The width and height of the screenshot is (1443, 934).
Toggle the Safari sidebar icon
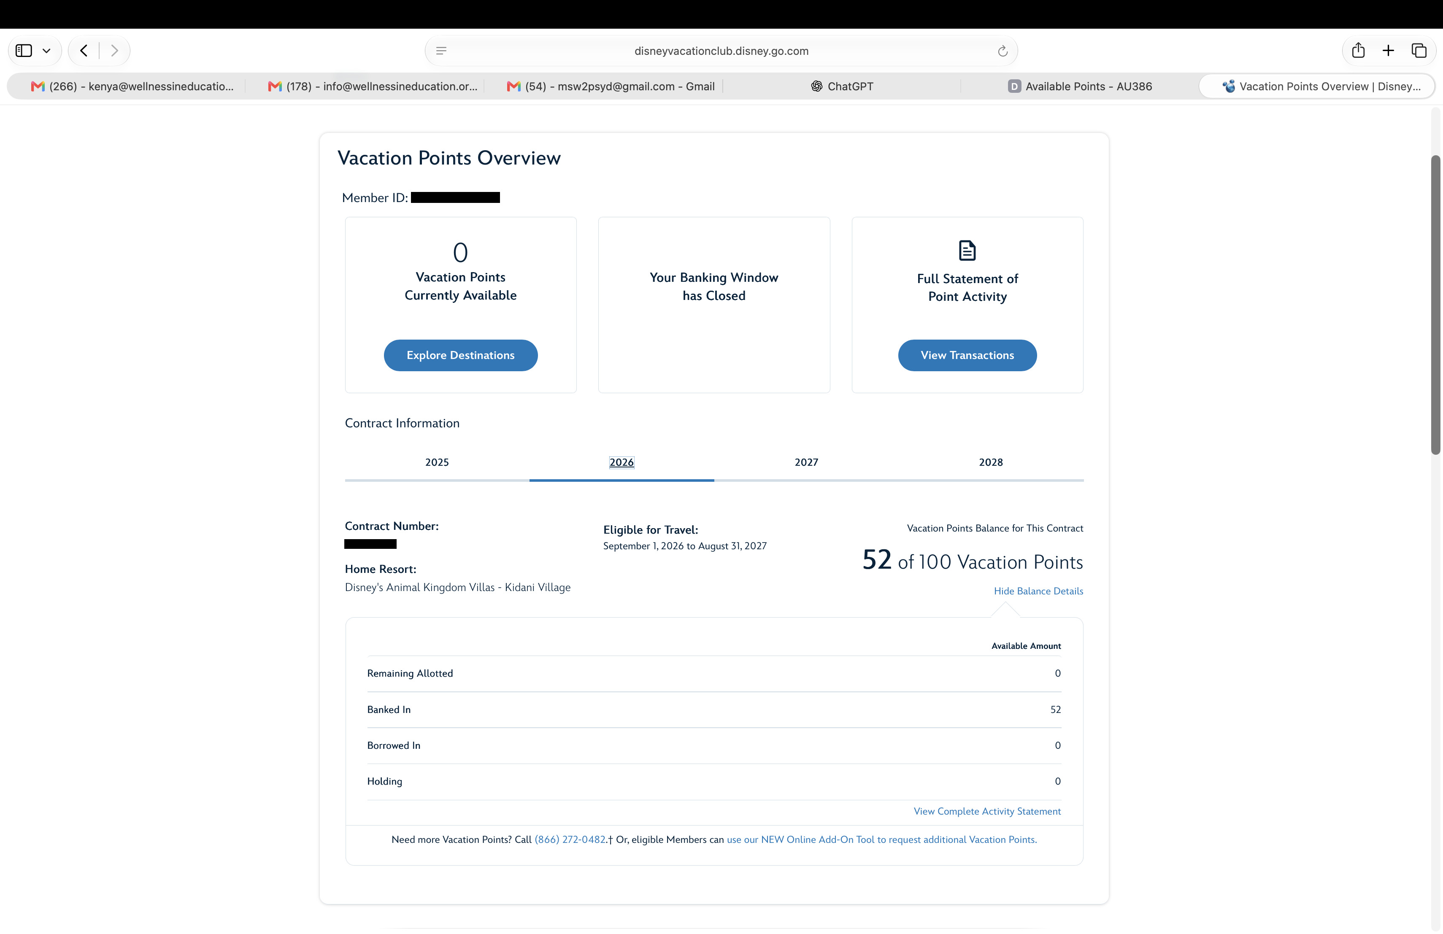24,51
